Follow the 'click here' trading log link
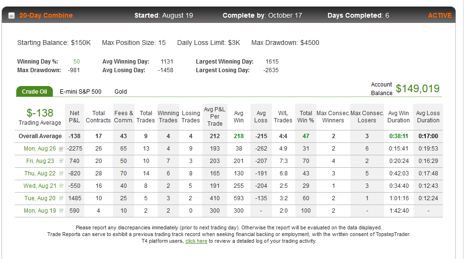This screenshot has height=259, width=464. pyautogui.click(x=196, y=241)
